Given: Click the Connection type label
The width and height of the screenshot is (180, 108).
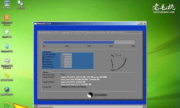Looking at the screenshot, I should pos(48,75).
